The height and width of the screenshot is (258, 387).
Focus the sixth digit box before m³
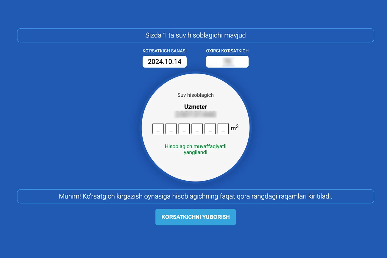[x=223, y=129]
